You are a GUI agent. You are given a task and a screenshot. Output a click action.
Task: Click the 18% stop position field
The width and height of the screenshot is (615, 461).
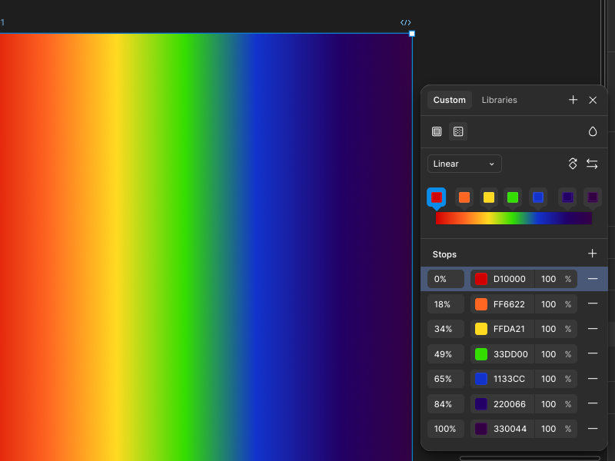click(446, 304)
